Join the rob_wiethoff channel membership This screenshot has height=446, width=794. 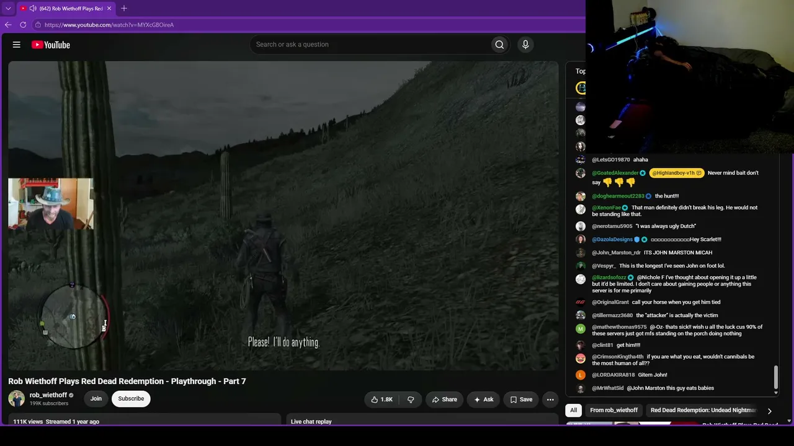96,398
